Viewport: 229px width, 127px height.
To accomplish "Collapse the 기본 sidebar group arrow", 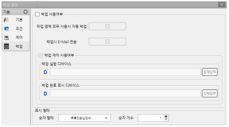I will point(25,12).
